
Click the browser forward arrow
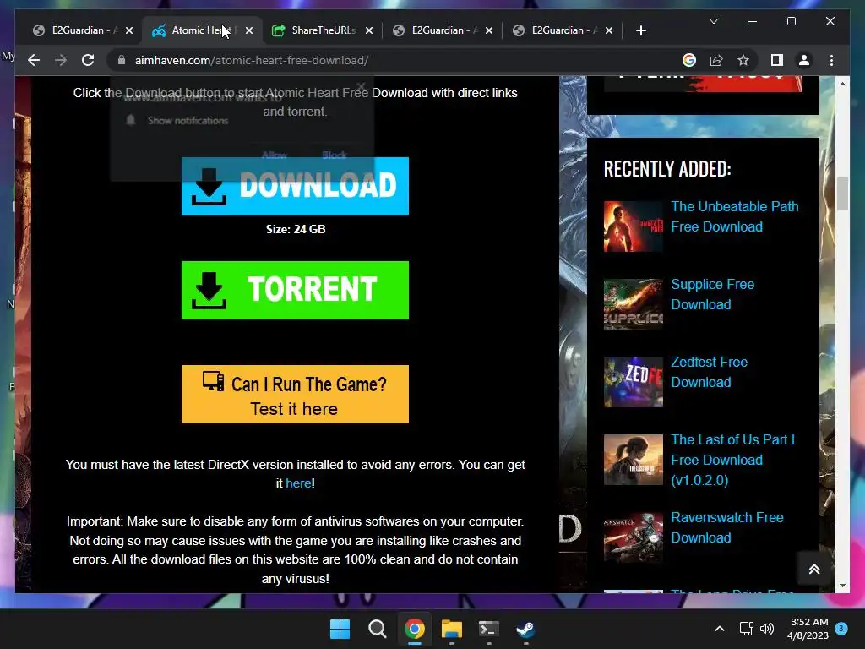point(61,60)
